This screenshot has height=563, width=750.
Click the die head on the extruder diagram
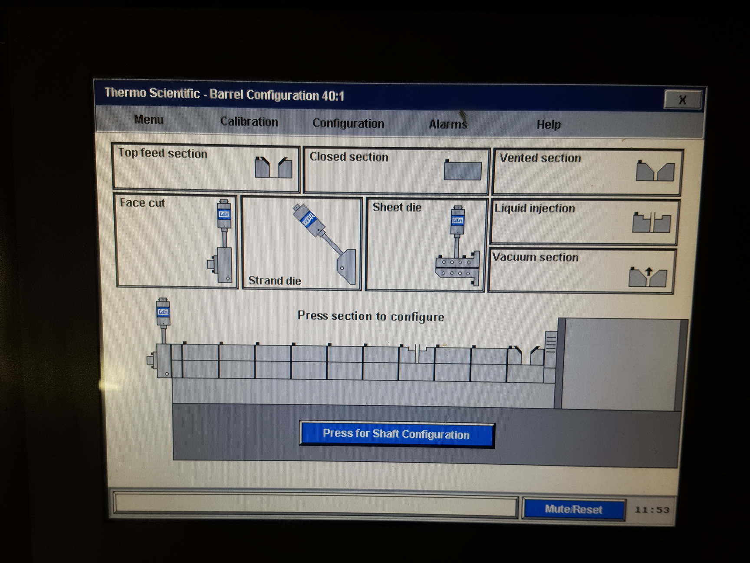click(x=159, y=361)
